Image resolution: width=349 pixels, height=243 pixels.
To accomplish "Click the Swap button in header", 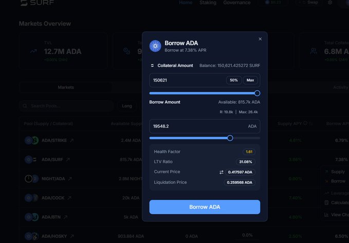I will pos(310,3).
